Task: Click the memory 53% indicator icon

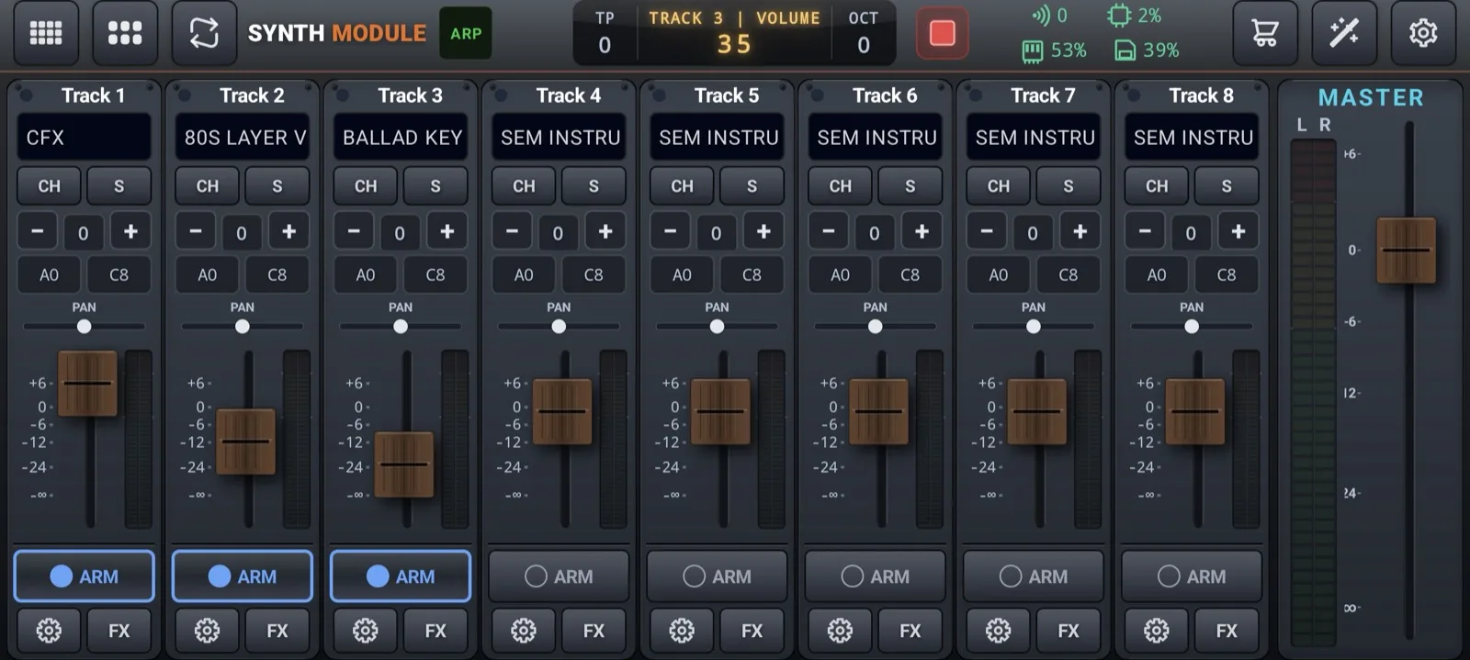Action: coord(1033,50)
